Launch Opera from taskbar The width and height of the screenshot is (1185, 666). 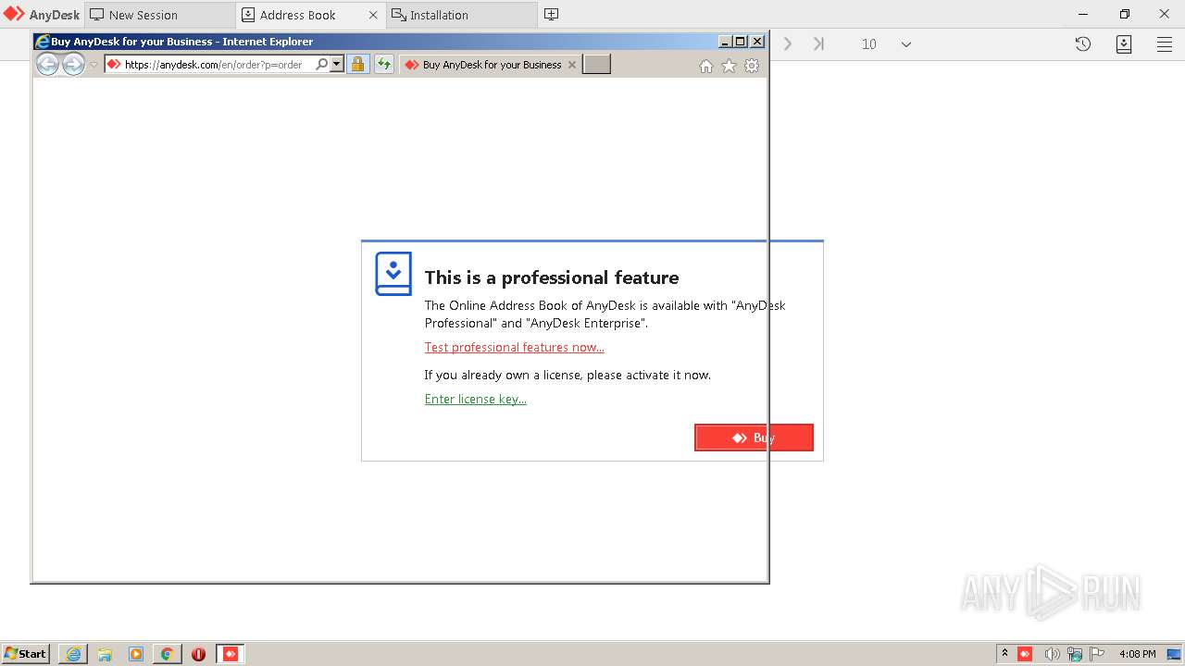tap(198, 654)
